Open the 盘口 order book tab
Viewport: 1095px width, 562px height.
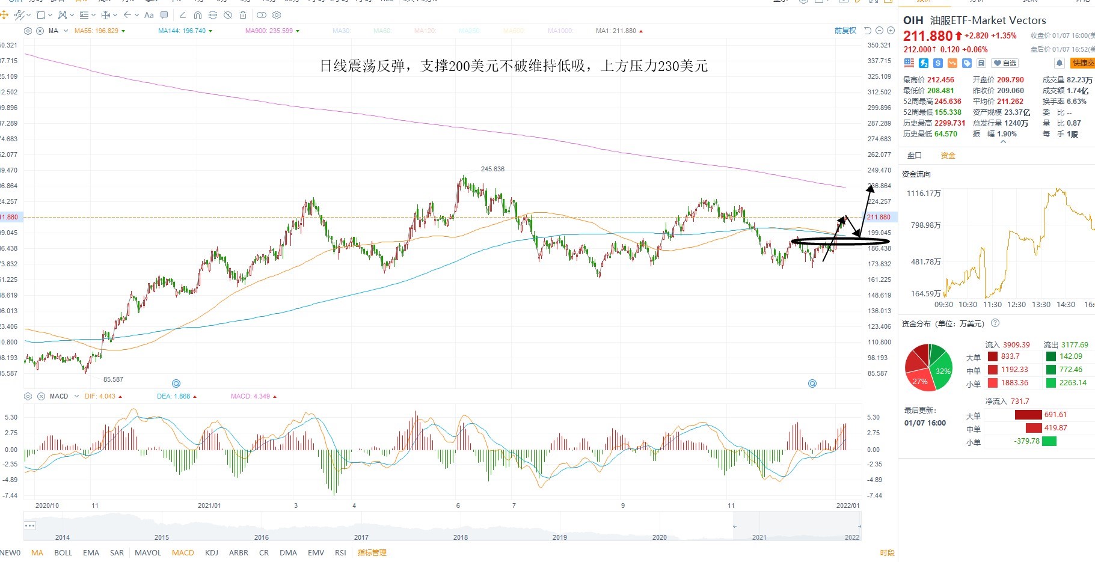click(x=914, y=155)
